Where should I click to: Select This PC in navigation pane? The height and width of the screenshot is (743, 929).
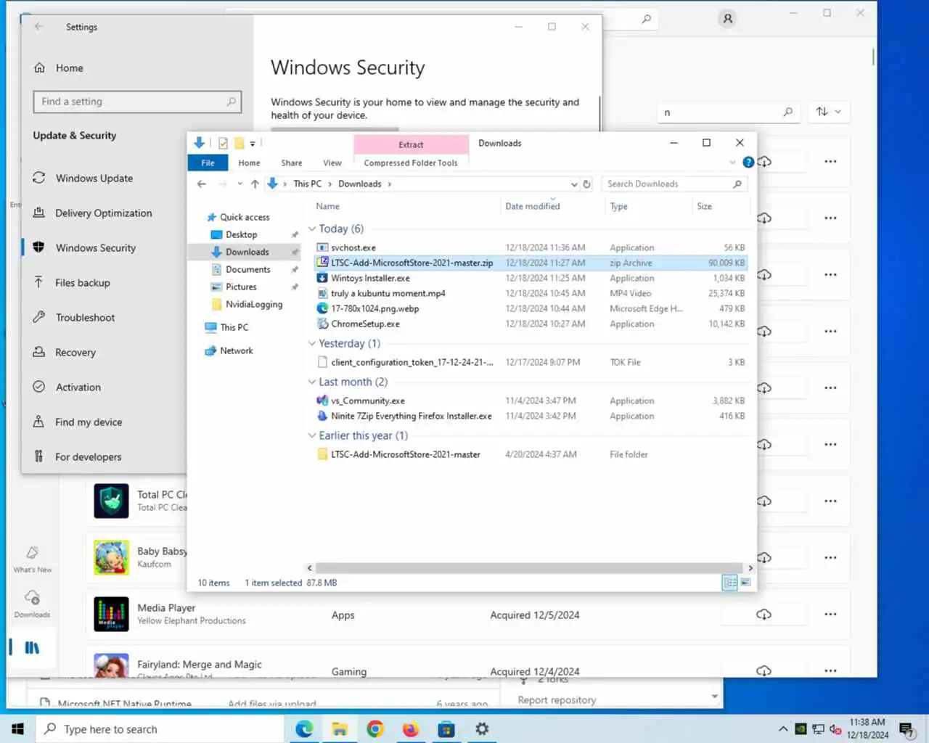pos(234,327)
